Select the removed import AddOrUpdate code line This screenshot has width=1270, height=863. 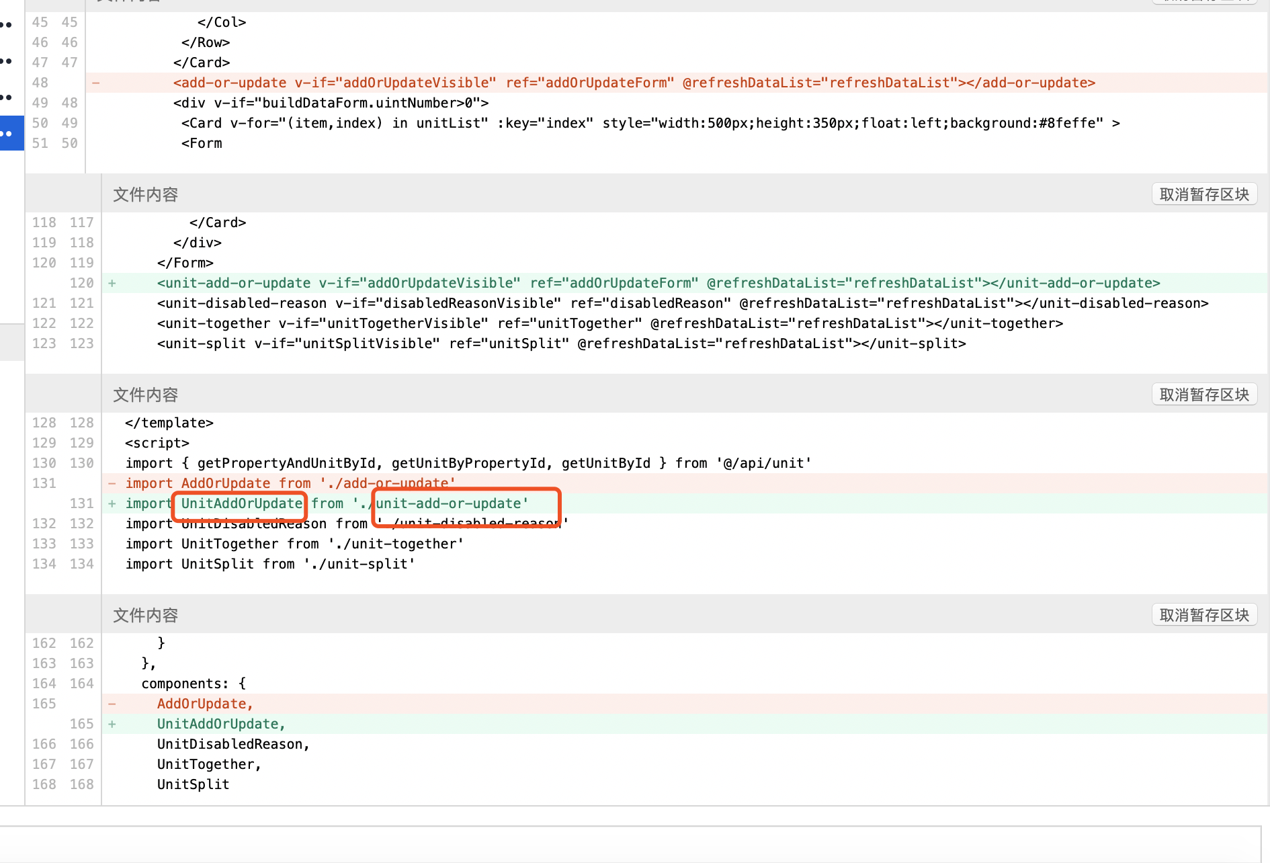pos(290,483)
